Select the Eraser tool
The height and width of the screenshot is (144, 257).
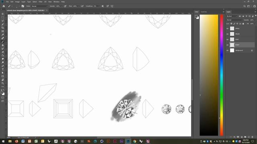click(3, 52)
